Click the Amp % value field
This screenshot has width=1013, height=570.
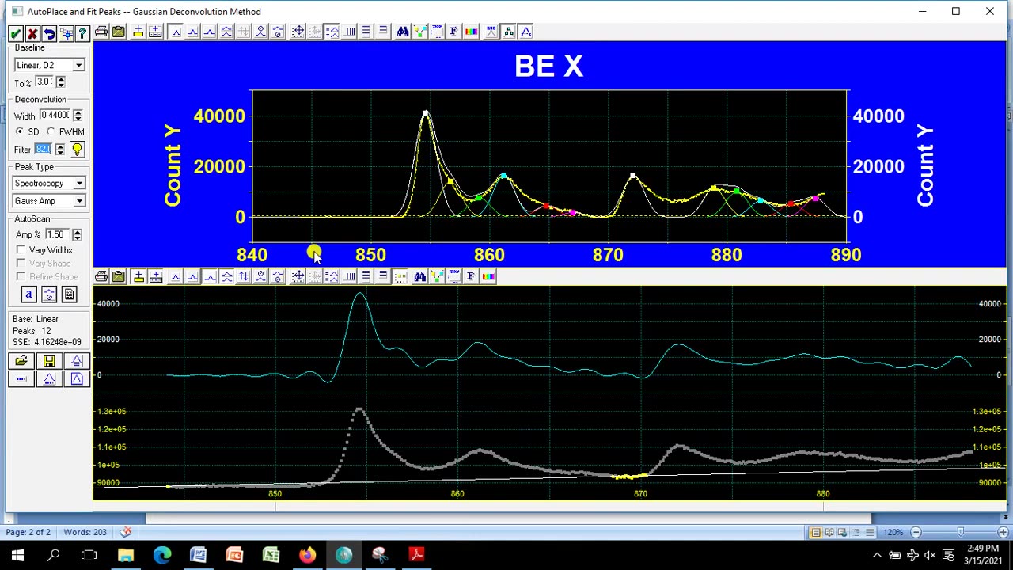57,235
